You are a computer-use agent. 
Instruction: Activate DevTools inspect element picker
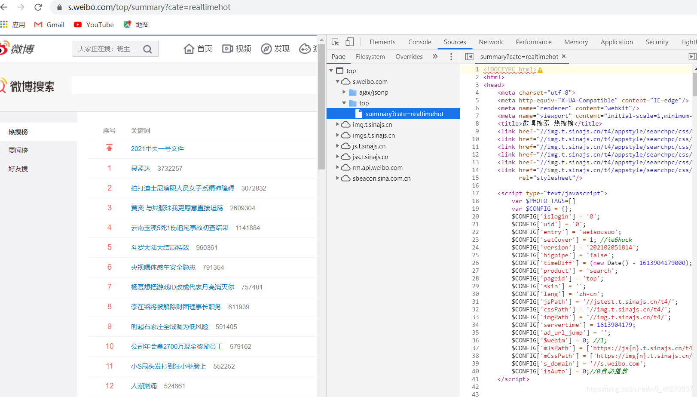[x=336, y=42]
